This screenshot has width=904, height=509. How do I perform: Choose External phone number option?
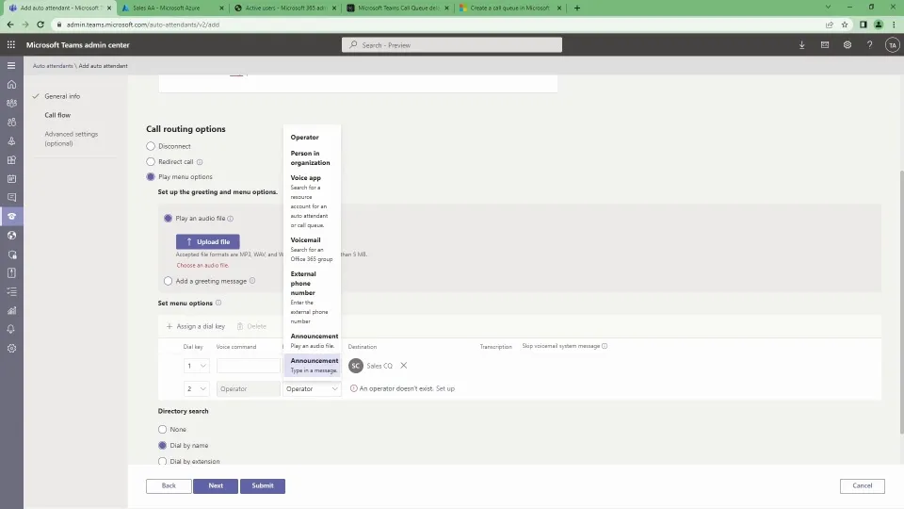point(312,297)
